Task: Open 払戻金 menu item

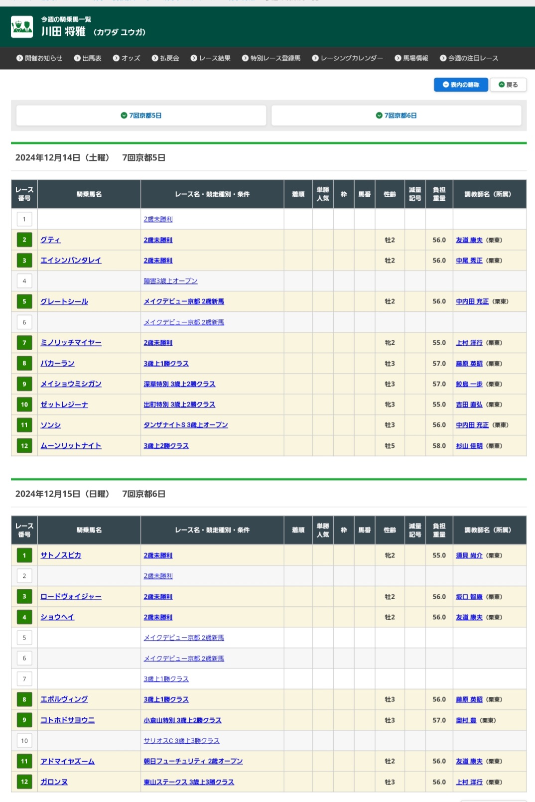Action: click(165, 58)
